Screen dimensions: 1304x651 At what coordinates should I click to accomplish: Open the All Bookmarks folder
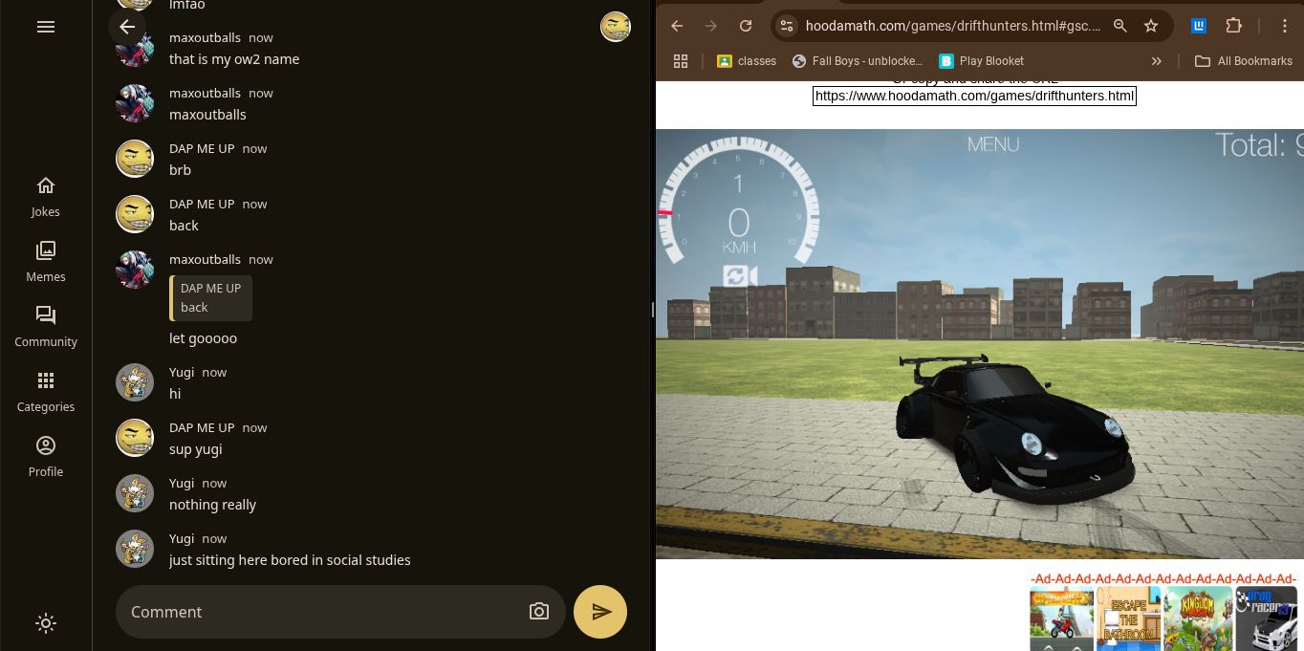1244,61
